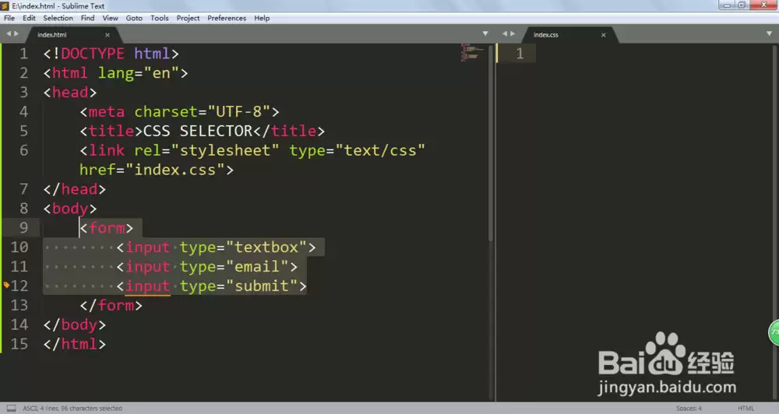Close the index.css tab
The image size is (779, 414).
tap(604, 35)
